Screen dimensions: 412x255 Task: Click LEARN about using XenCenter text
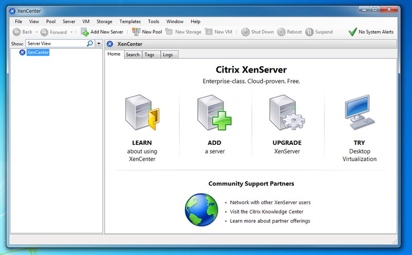(x=142, y=151)
